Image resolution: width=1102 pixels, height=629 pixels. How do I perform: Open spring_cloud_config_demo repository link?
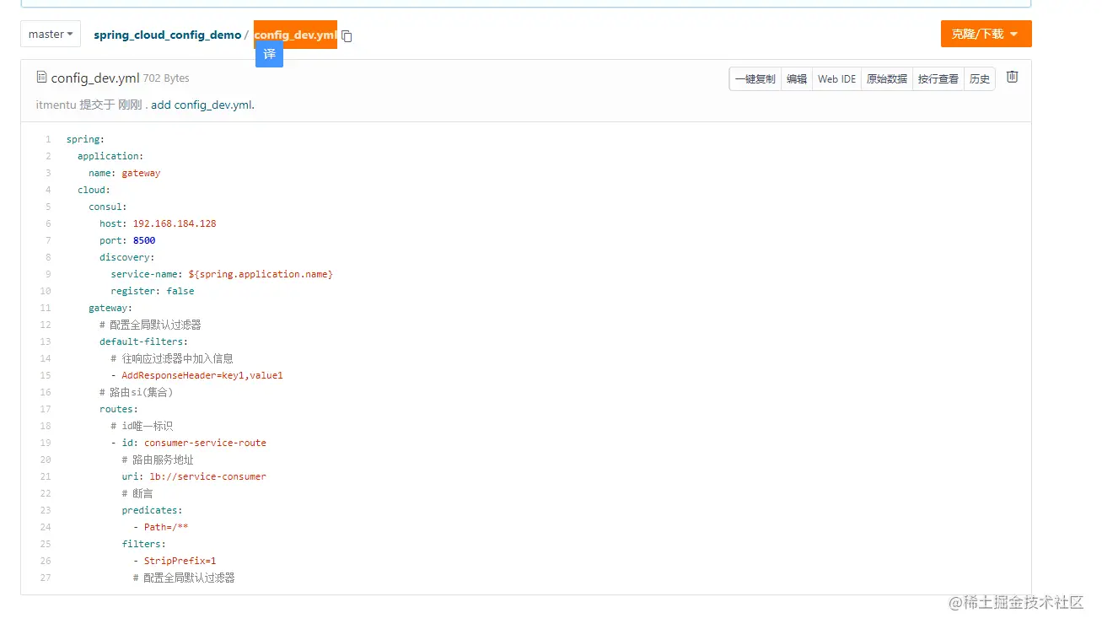(x=167, y=35)
